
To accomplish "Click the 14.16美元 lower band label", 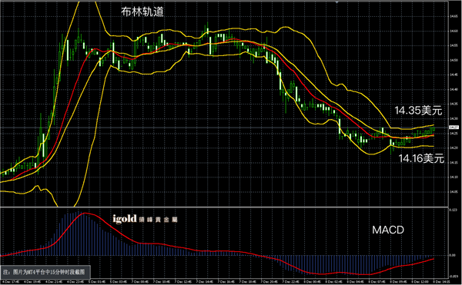I will coord(421,158).
